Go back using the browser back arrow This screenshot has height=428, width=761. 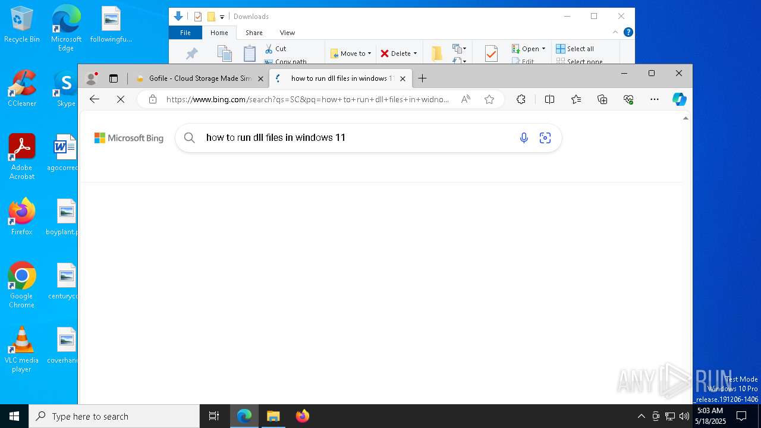(x=95, y=99)
